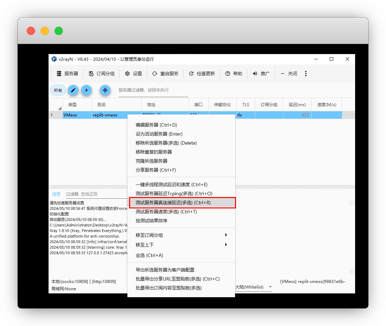
Task: Click the log scroll-down arrow
Action: [x=352, y=272]
